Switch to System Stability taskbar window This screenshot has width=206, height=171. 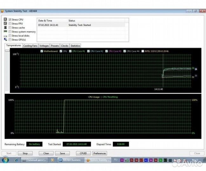pyautogui.click(x=98, y=160)
